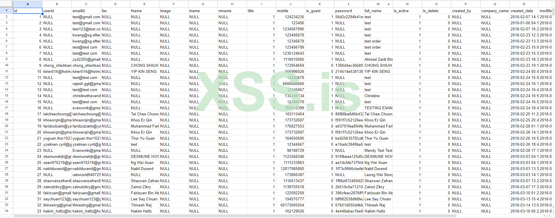
Task: Click the 'is_guest' header cell
Action: pyautogui.click(x=320, y=11)
